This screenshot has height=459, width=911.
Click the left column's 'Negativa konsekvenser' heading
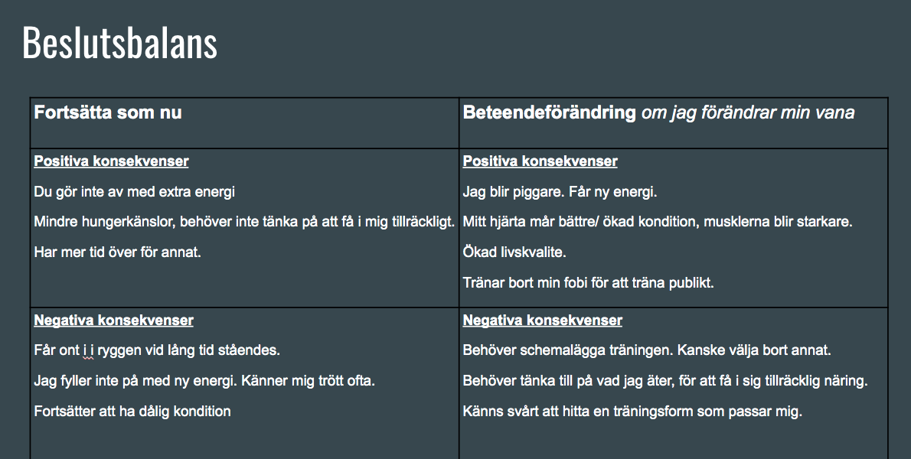coord(114,321)
